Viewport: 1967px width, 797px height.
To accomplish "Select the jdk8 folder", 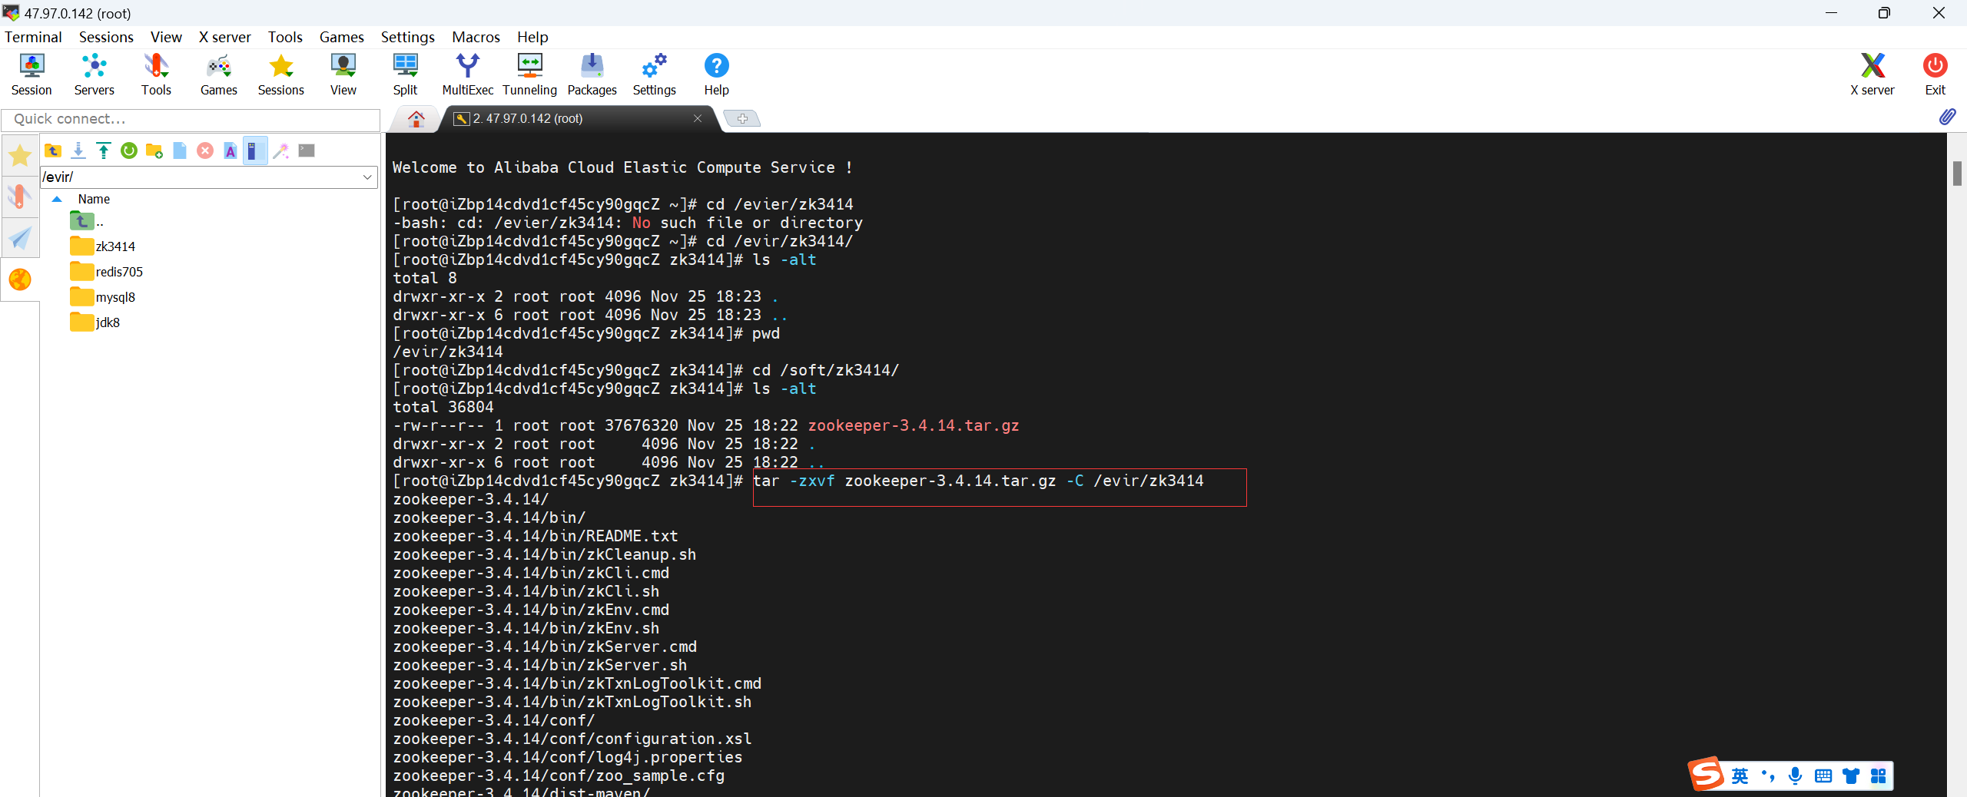I will click(95, 322).
